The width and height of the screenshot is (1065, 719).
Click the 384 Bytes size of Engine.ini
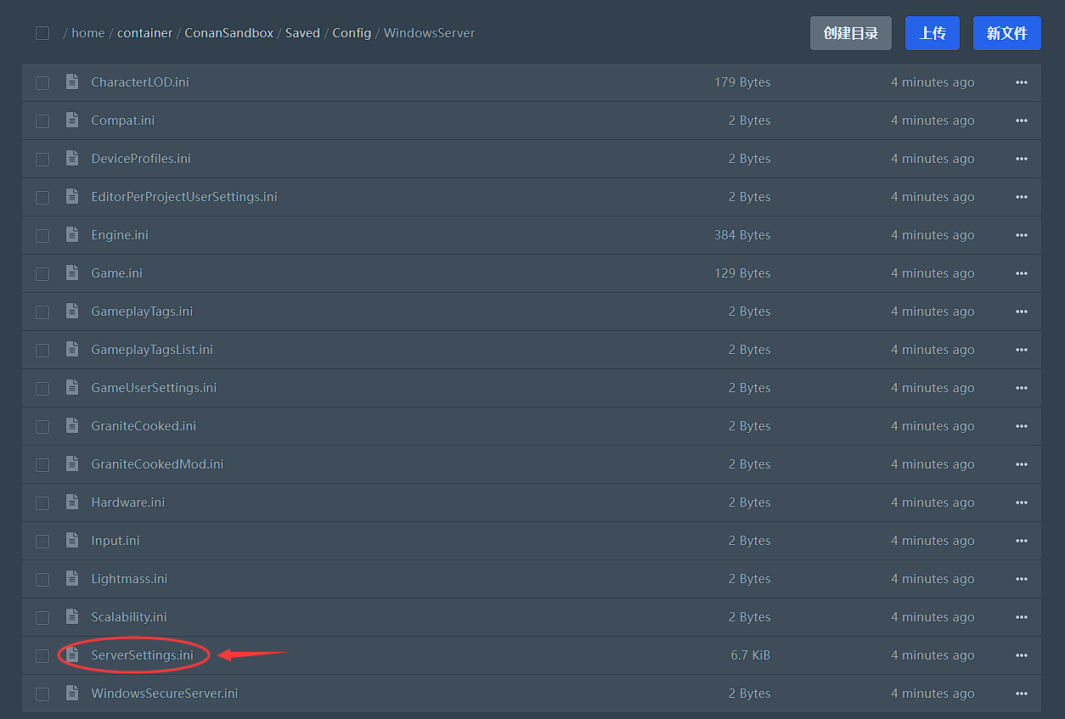click(x=742, y=235)
